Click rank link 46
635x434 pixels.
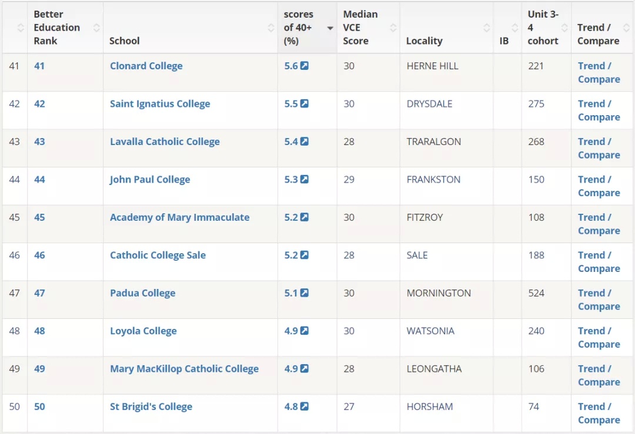pos(39,255)
